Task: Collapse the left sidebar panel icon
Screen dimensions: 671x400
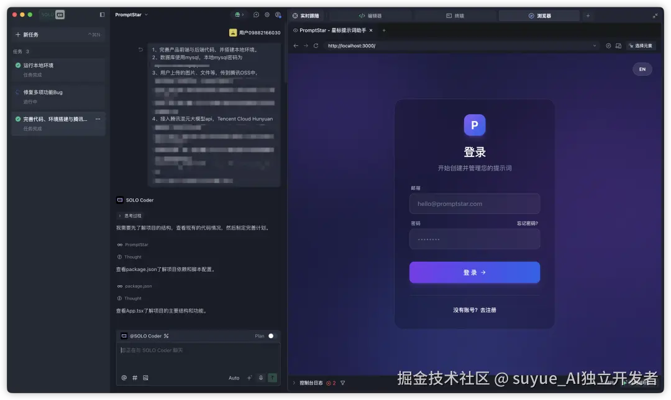Action: tap(102, 14)
